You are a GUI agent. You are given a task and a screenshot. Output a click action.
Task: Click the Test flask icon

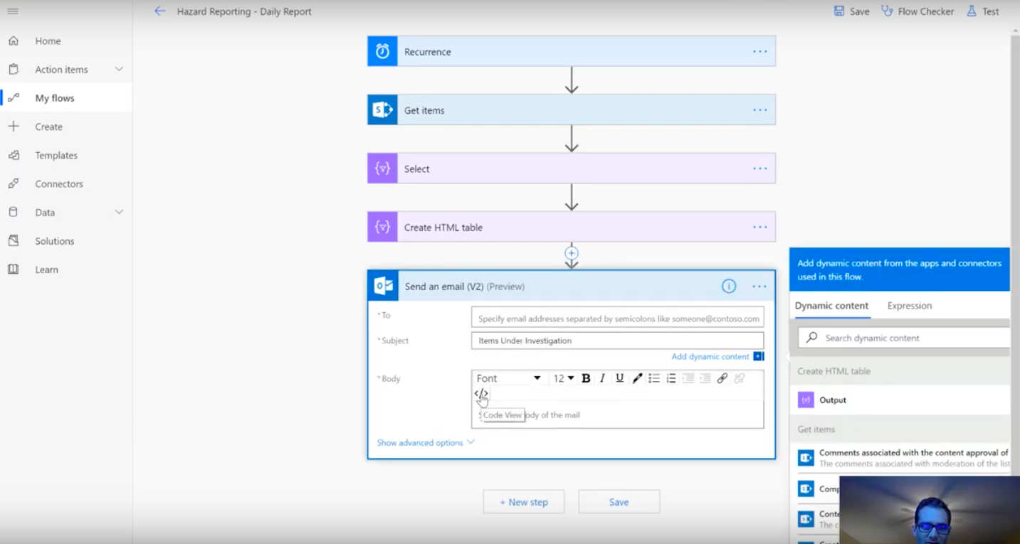click(x=972, y=11)
